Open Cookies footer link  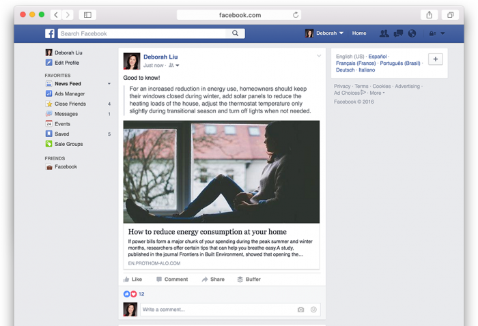[381, 86]
